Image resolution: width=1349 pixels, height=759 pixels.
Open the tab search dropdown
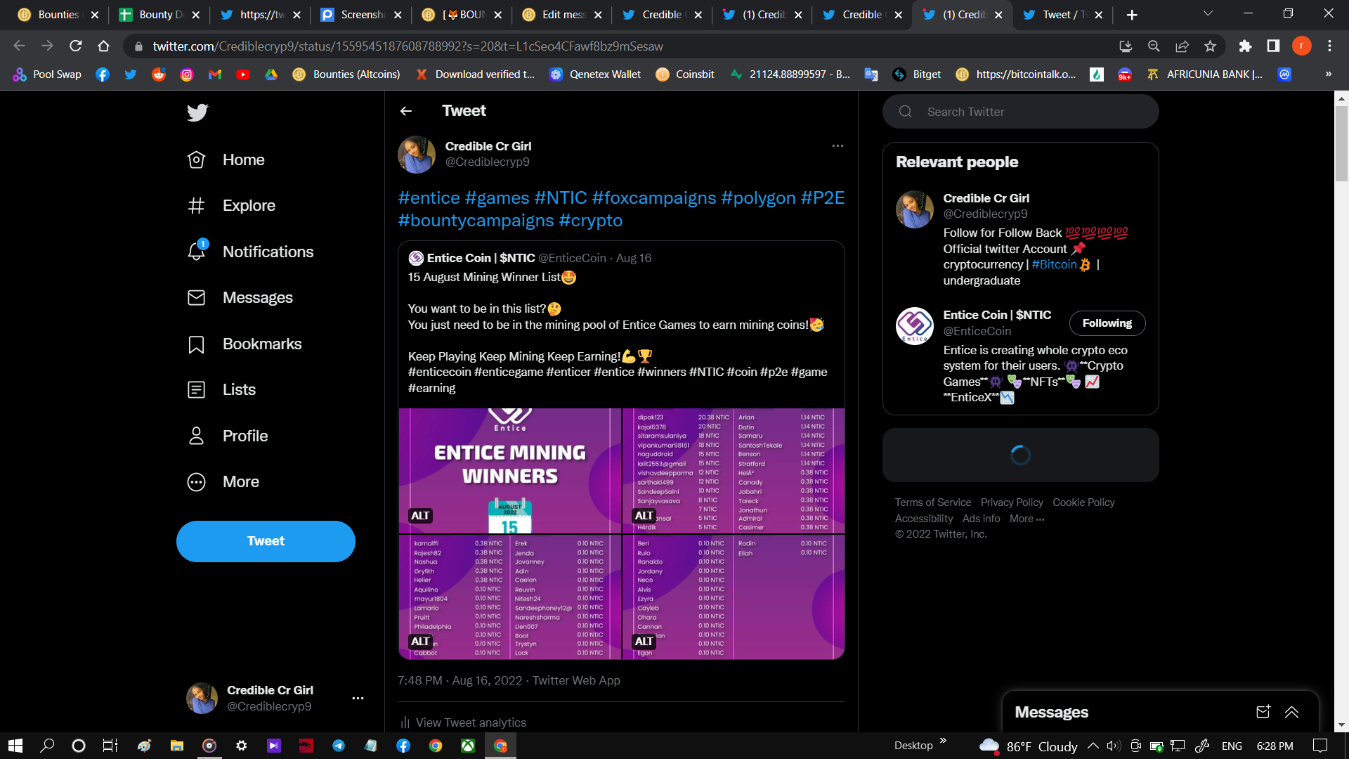pos(1208,13)
